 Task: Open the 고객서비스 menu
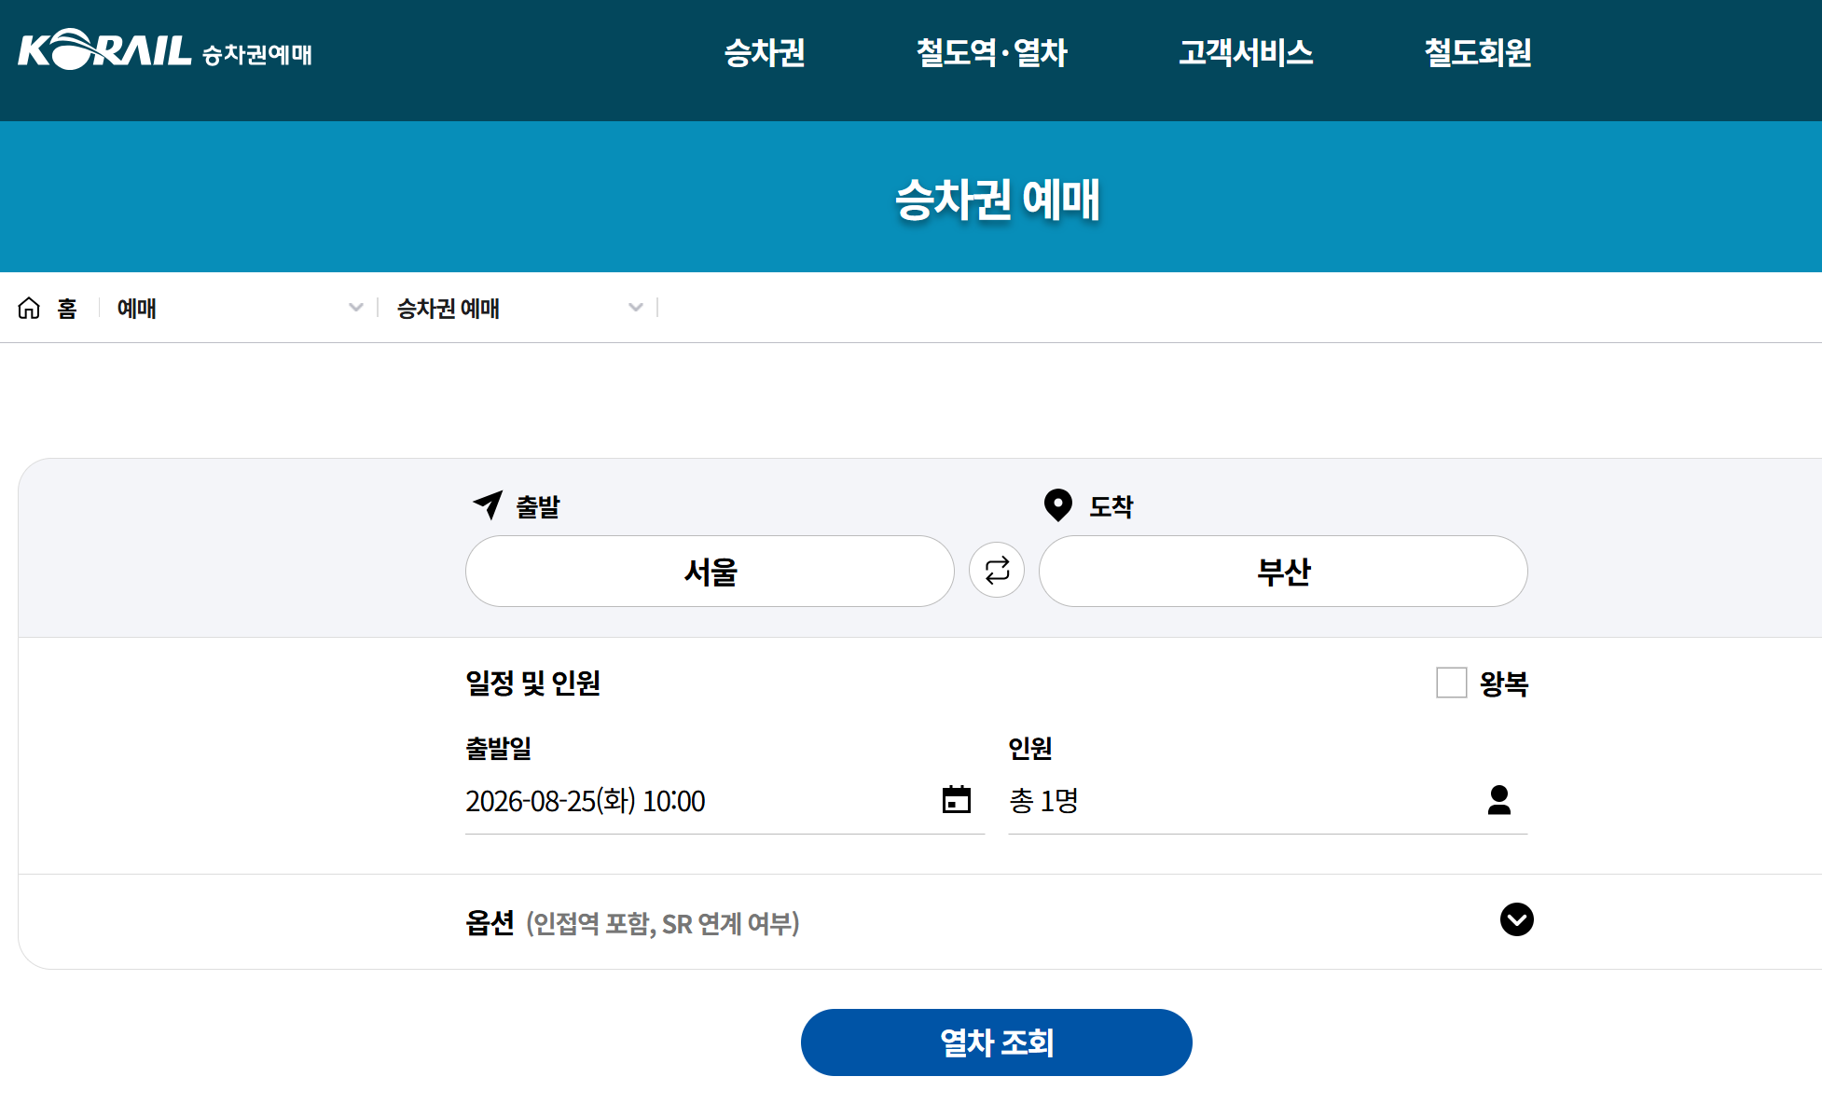1246,52
